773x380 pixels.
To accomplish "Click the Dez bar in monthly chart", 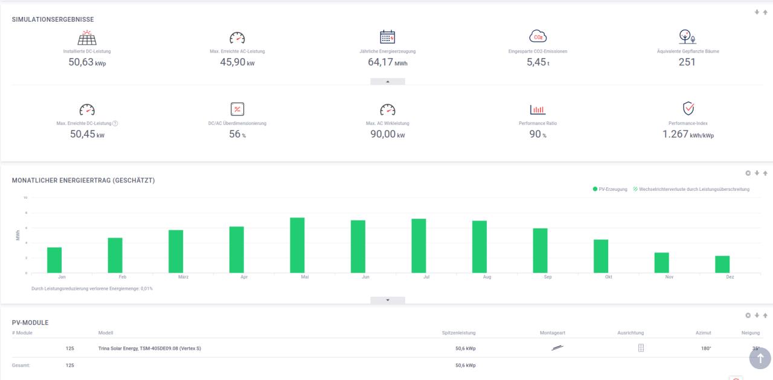I will (x=722, y=264).
